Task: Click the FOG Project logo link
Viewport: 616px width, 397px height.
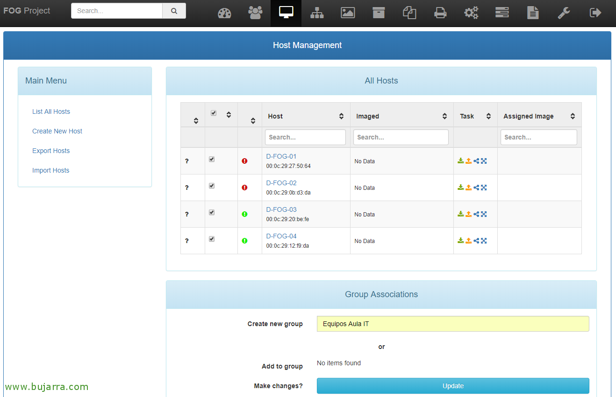Action: (27, 11)
